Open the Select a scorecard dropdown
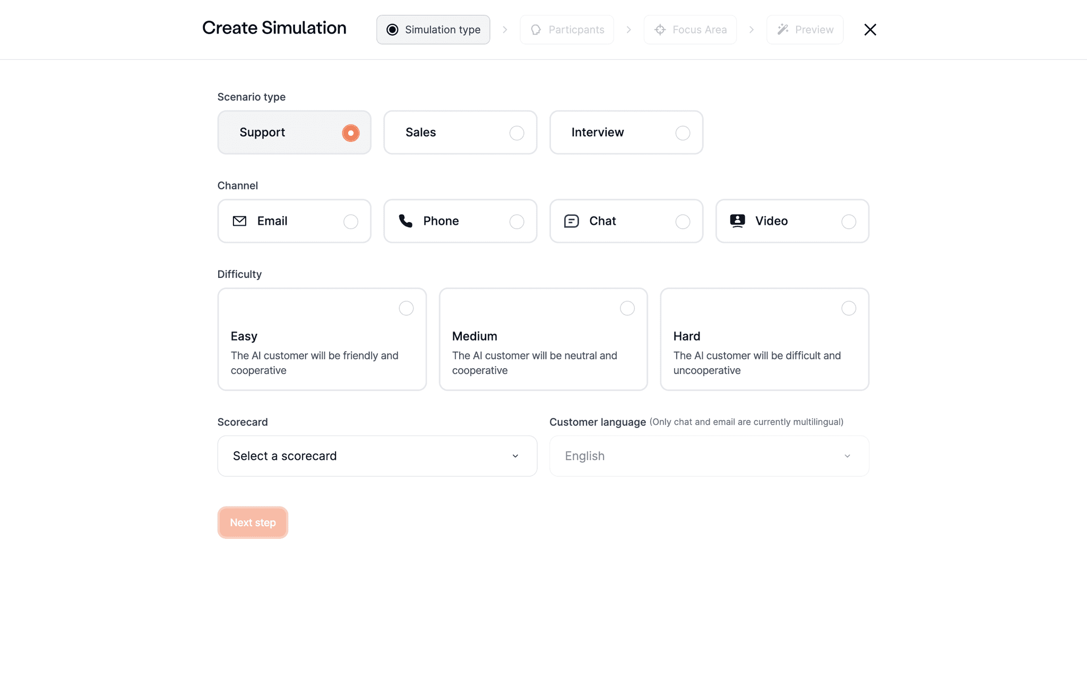 pyautogui.click(x=377, y=456)
